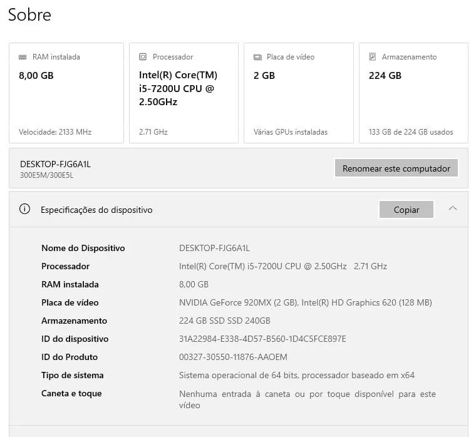Click DESKTOP-FJG6A1L name above the model number
Viewport: 471px width, 437px height.
(55, 164)
